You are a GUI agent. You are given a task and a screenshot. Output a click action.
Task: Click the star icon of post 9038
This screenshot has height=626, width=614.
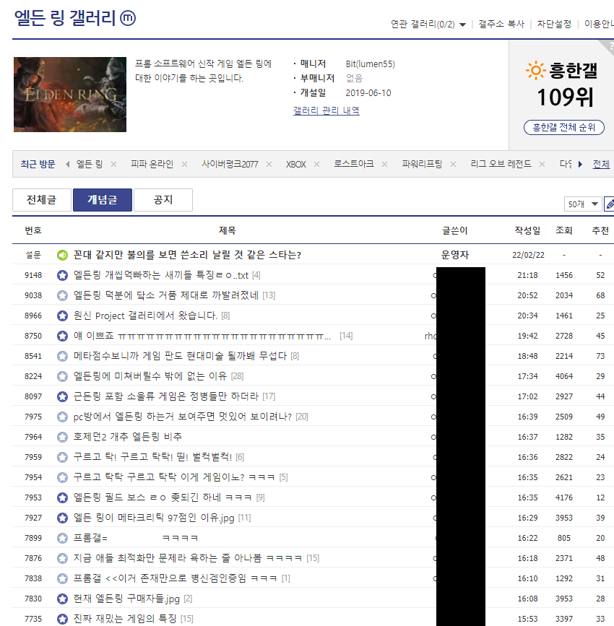click(x=62, y=295)
